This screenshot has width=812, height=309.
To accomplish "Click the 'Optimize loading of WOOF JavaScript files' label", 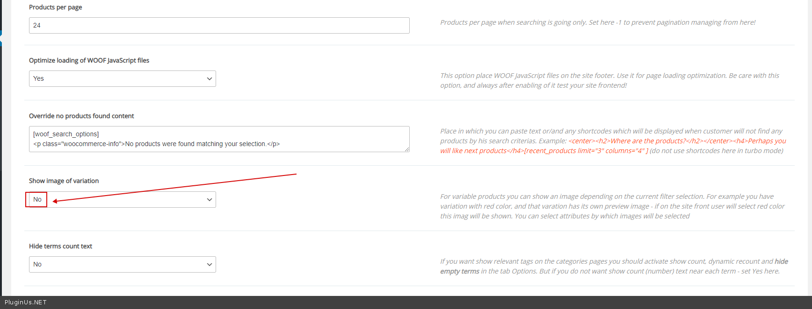I will click(x=89, y=61).
